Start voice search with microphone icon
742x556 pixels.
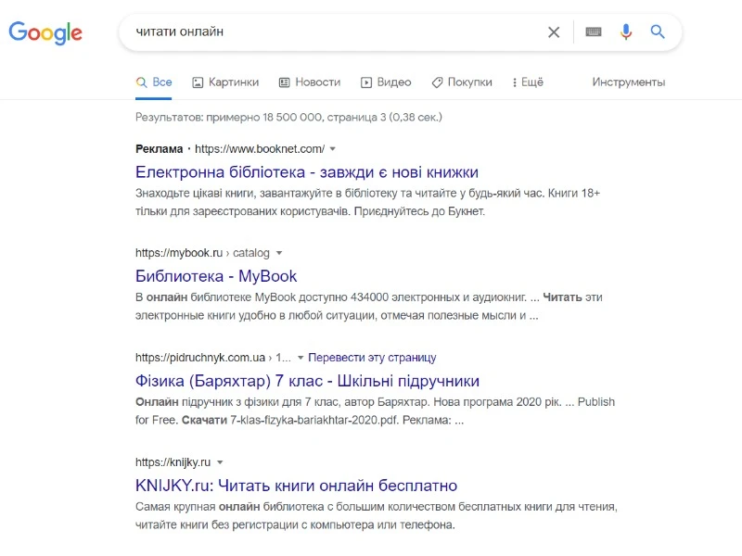click(x=626, y=32)
